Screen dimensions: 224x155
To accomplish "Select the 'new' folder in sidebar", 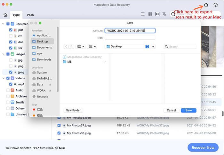I will (42, 53).
